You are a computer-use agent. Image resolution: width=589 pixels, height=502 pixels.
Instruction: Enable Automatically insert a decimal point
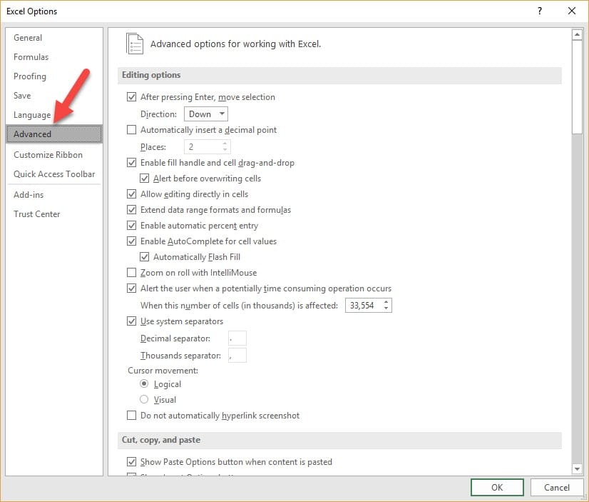(x=131, y=130)
